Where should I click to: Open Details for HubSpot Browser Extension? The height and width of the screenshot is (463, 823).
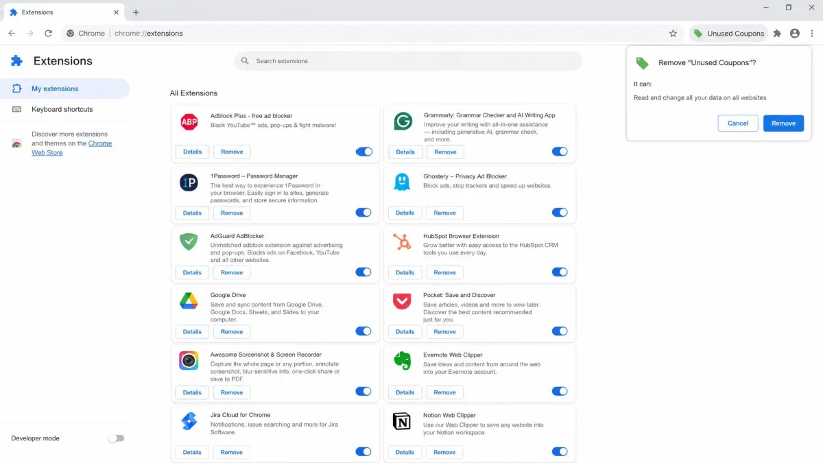(405, 272)
